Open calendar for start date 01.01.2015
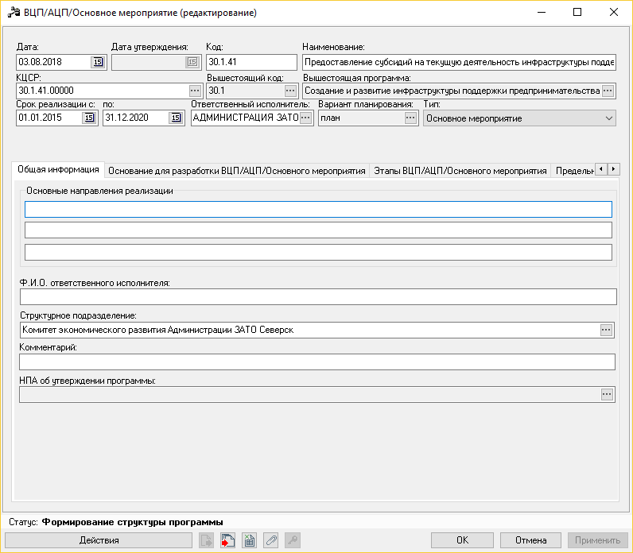 pyautogui.click(x=89, y=118)
